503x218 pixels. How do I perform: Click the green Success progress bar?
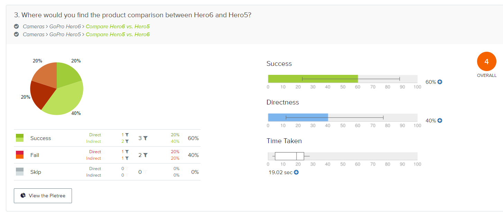(313, 79)
